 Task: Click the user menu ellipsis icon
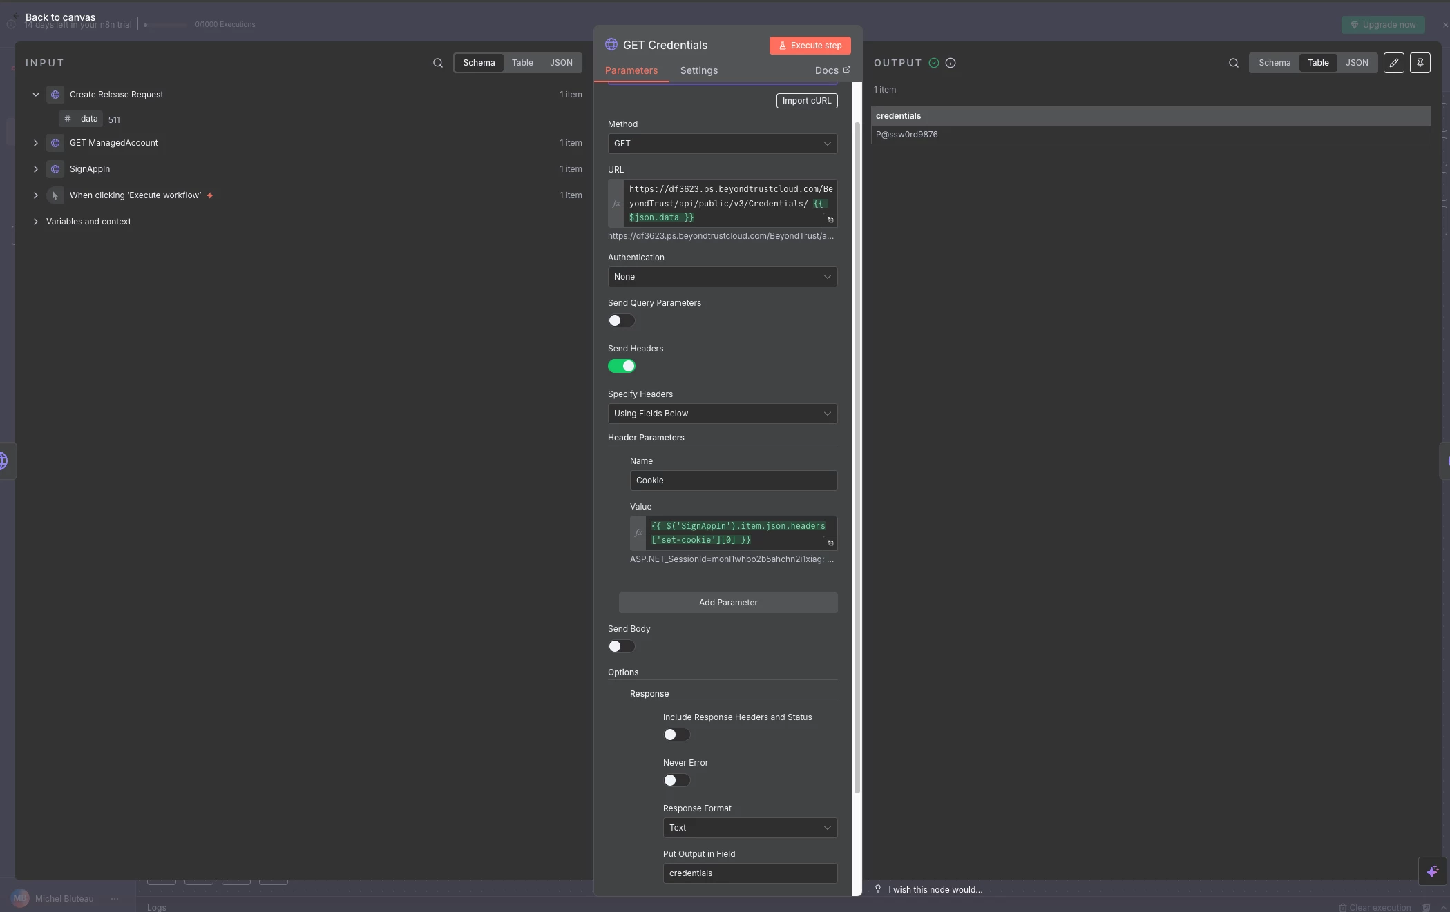coord(115,899)
